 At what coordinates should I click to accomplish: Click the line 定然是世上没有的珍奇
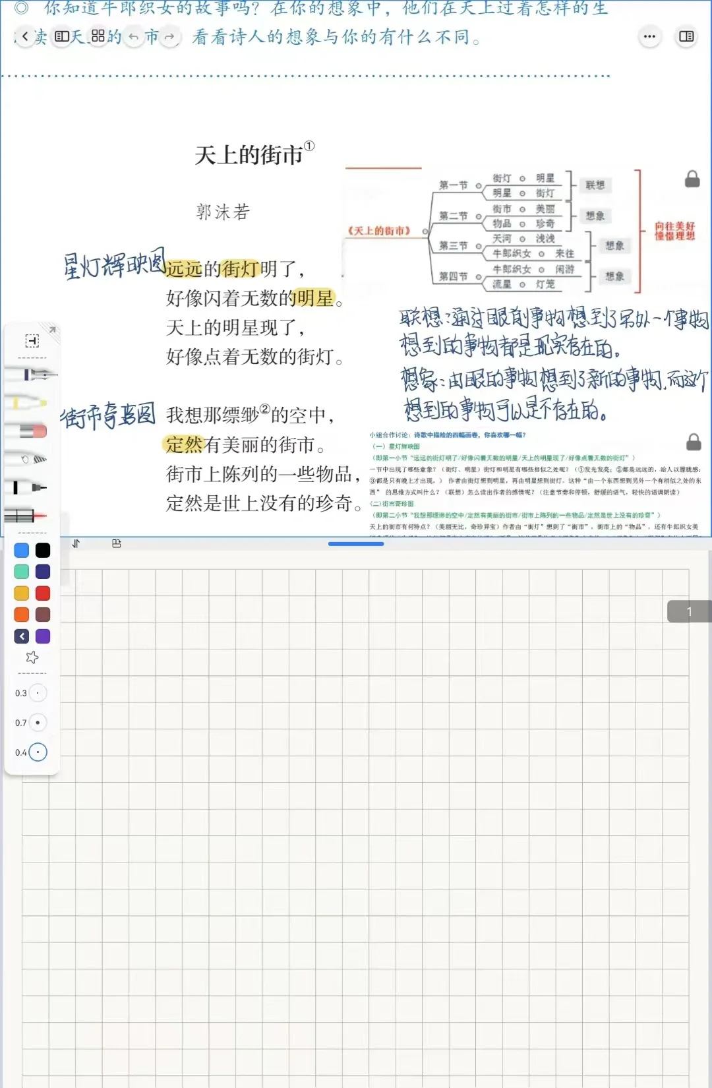click(x=264, y=503)
